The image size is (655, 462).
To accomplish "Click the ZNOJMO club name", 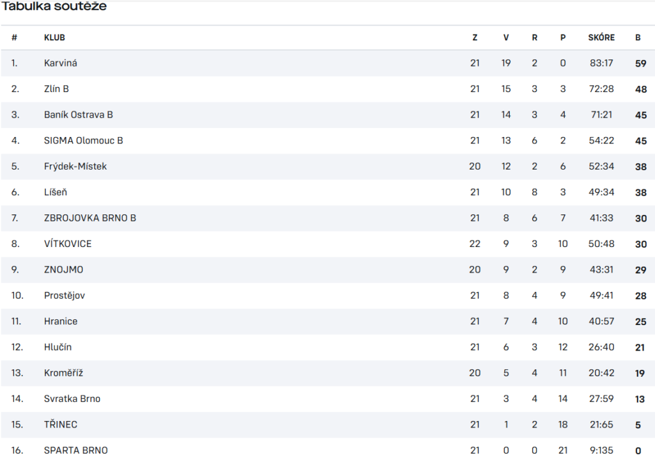I will [x=63, y=270].
